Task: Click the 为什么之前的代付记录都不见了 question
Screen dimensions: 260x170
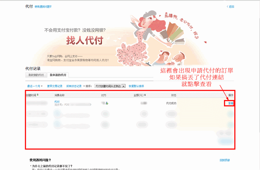Action: tap(52, 166)
